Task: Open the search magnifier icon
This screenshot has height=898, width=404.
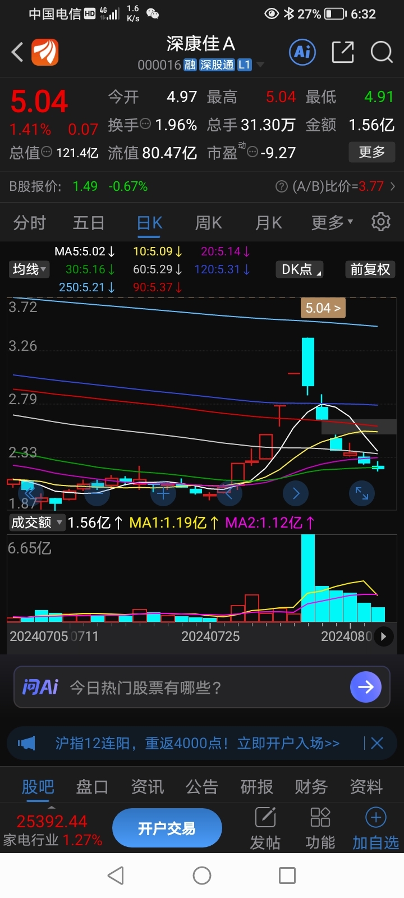Action: 382,52
